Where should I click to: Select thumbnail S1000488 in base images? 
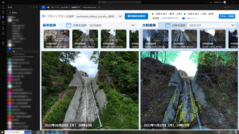tap(85, 39)
